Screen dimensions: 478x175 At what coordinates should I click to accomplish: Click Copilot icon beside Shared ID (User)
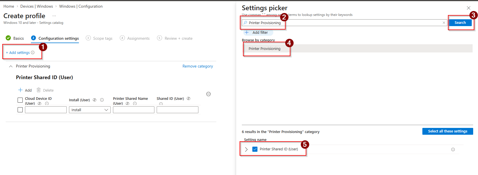click(188, 99)
